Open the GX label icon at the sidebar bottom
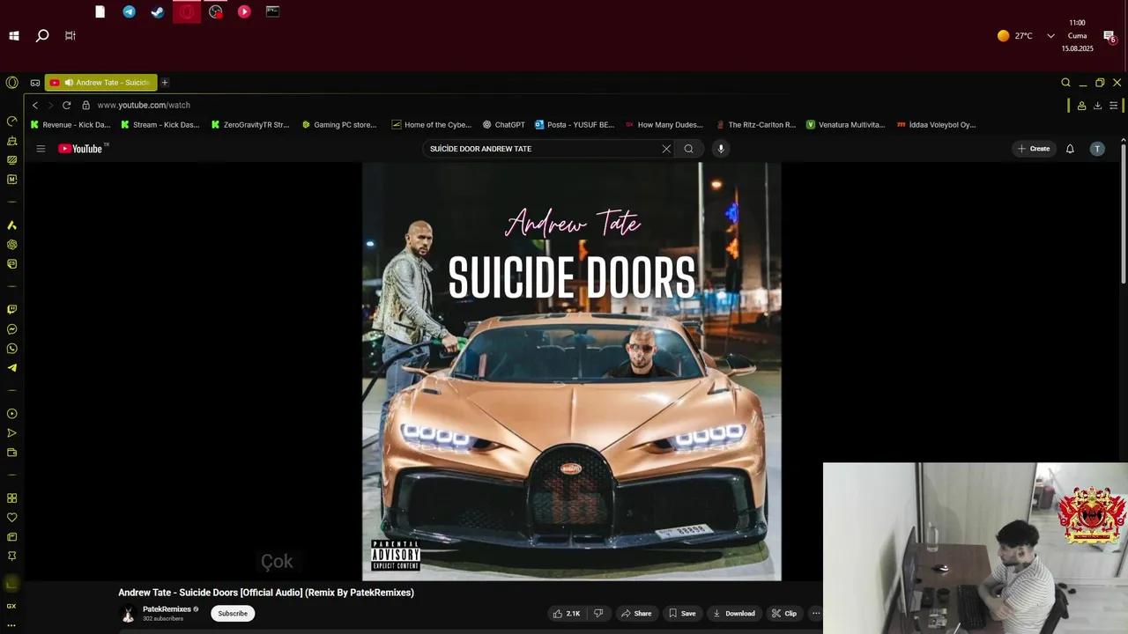1128x634 pixels. click(x=11, y=606)
